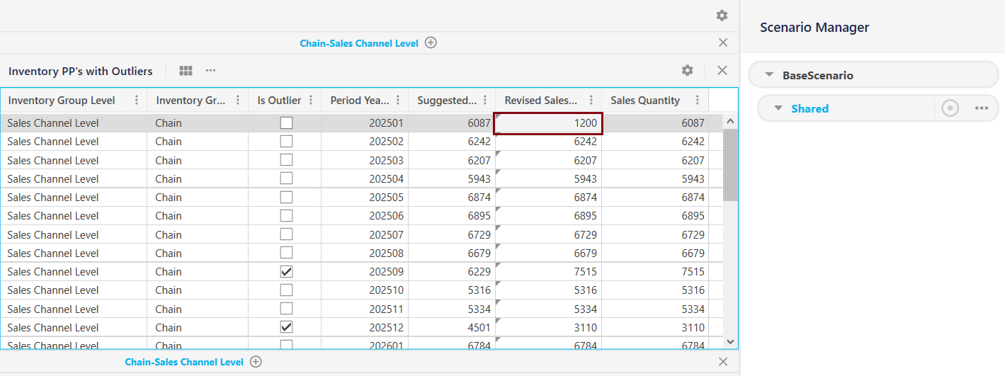Close the top Chain-Sales Channel Level bar
The width and height of the screenshot is (1007, 376).
click(x=723, y=42)
